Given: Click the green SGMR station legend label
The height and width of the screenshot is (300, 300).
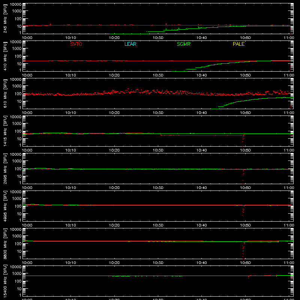Looking at the screenshot, I should coord(183,44).
